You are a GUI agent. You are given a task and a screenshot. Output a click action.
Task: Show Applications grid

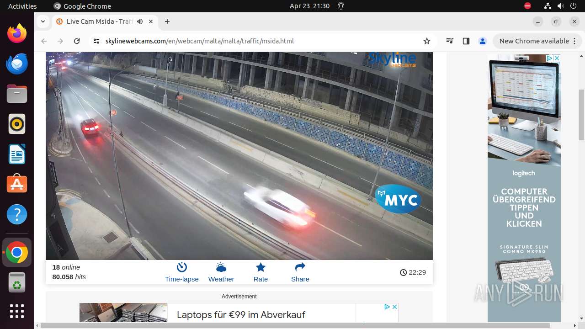(17, 311)
